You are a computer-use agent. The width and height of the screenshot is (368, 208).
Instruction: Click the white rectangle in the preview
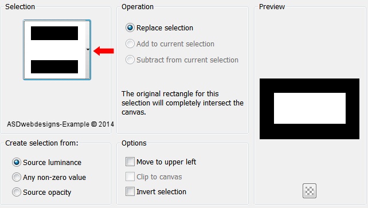pos(310,108)
